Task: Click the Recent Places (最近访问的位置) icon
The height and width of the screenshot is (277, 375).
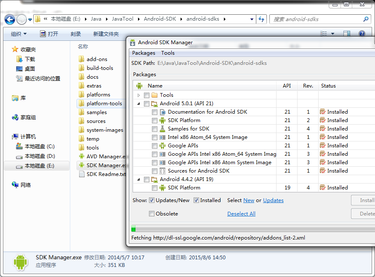Action: pyautogui.click(x=19, y=78)
